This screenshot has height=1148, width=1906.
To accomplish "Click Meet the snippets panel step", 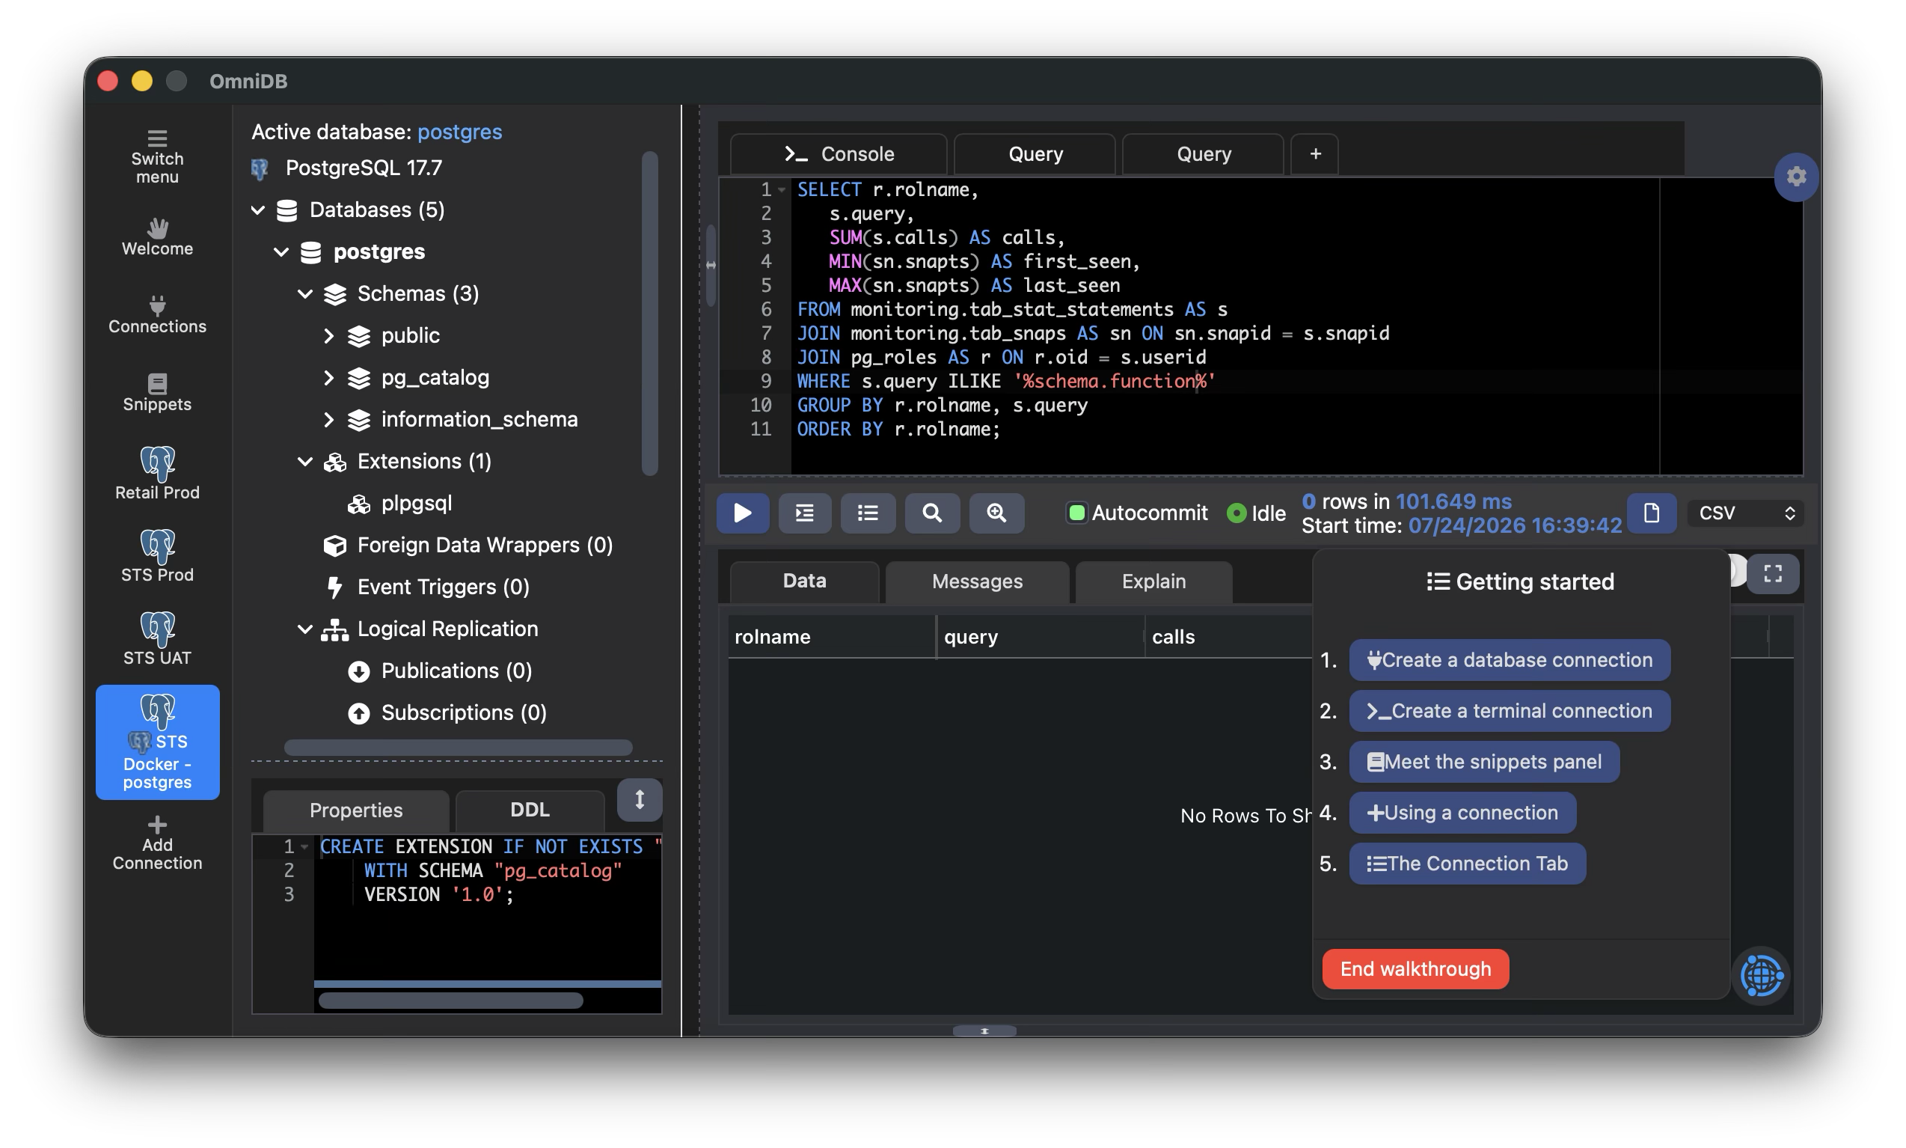I will point(1483,761).
